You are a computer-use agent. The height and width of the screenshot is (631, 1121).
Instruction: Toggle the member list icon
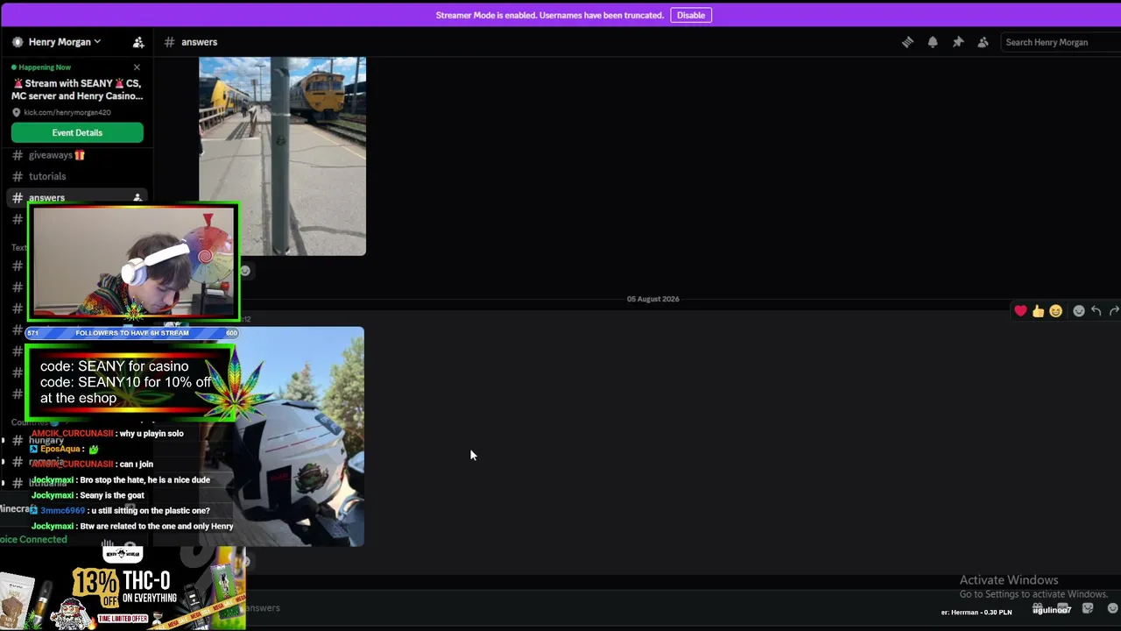click(x=984, y=42)
